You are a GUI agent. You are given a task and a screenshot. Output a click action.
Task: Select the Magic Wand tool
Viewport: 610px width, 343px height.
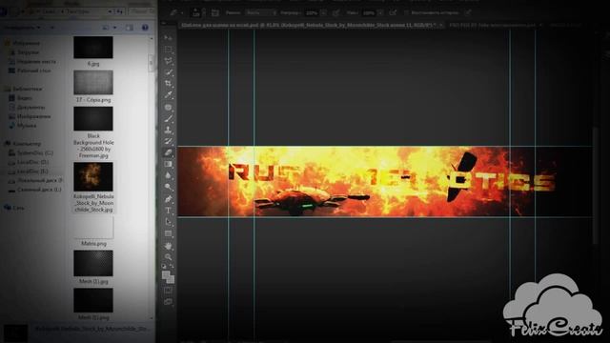[168, 72]
